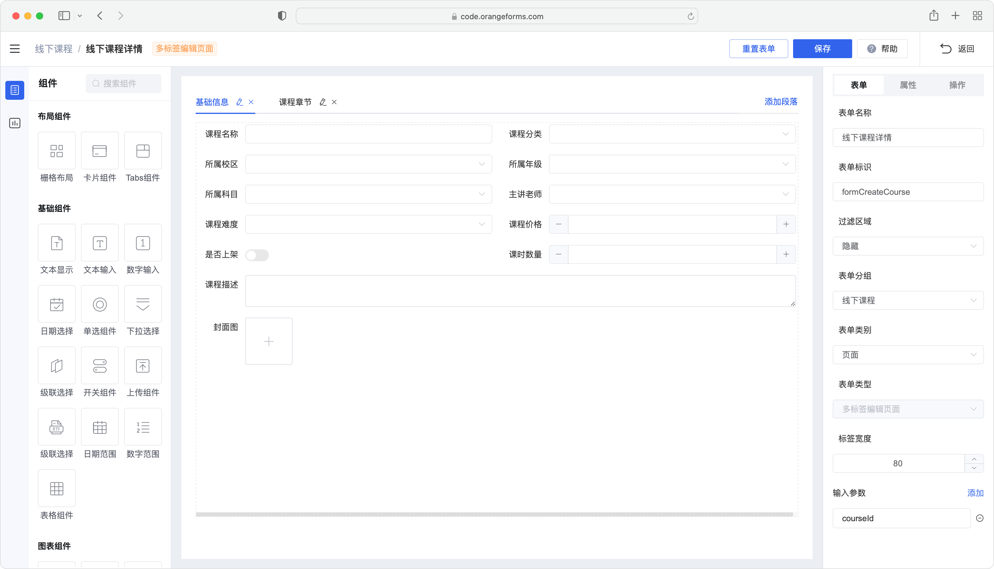Screen dimensions: 994x569
Task: Expand the 表单类别 dropdown showing 页面
Action: (908, 355)
